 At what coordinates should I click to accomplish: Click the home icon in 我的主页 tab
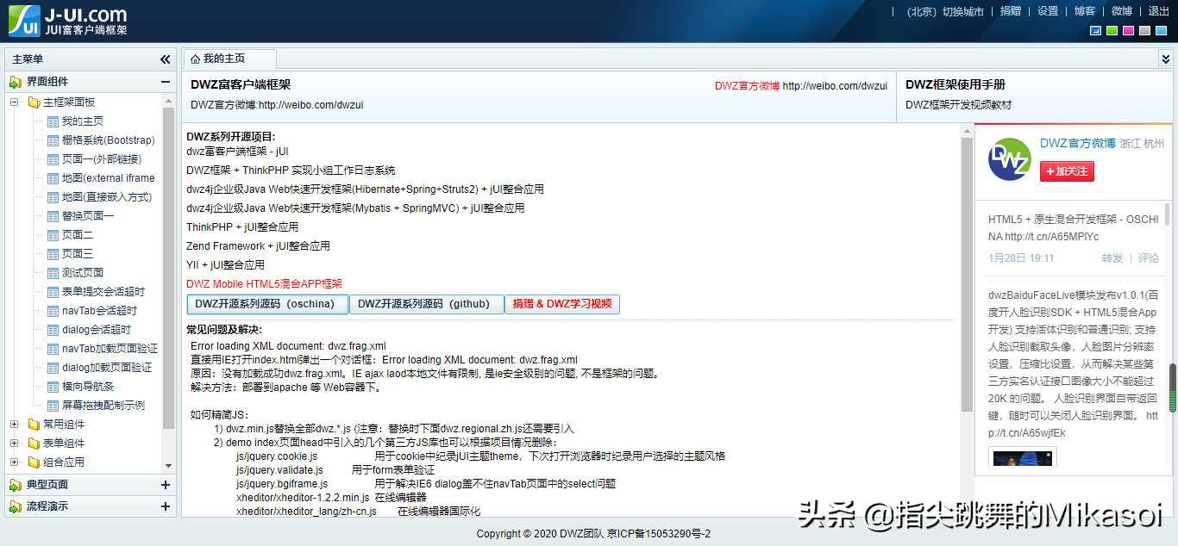coord(196,59)
